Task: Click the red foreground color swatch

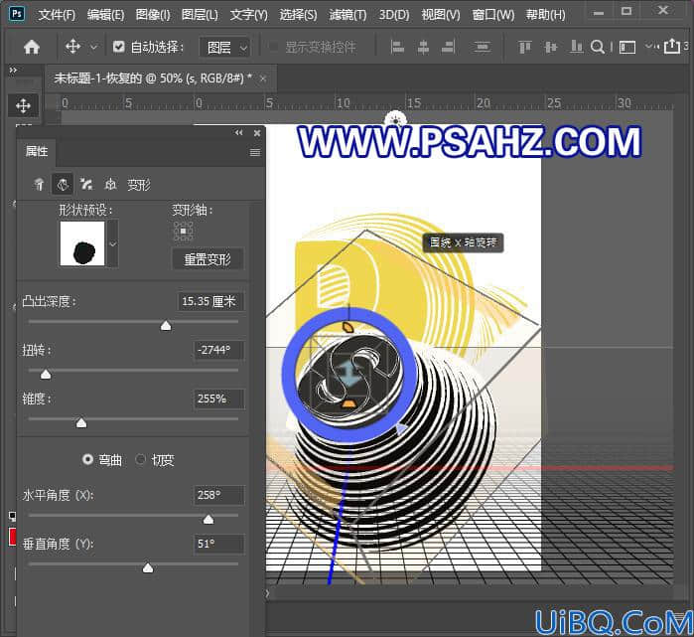Action: point(12,536)
